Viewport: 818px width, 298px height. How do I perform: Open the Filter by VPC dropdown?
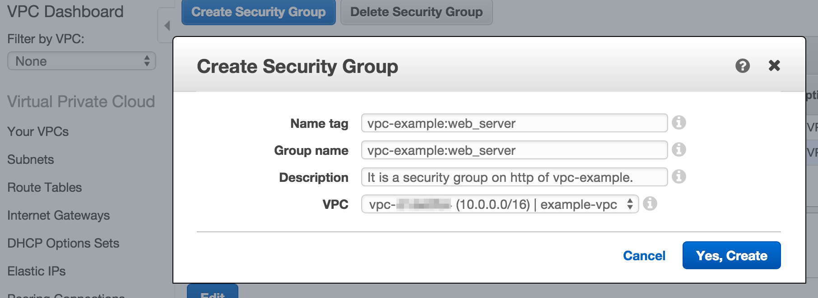coord(81,61)
